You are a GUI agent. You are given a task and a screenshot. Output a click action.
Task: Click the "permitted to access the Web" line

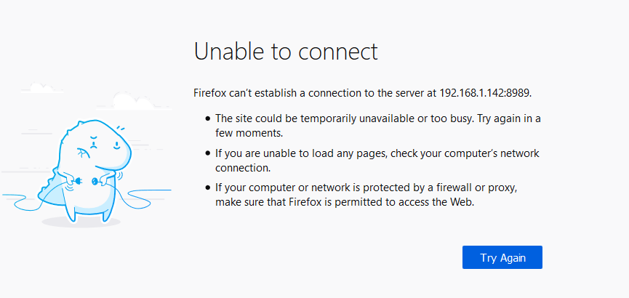(345, 203)
